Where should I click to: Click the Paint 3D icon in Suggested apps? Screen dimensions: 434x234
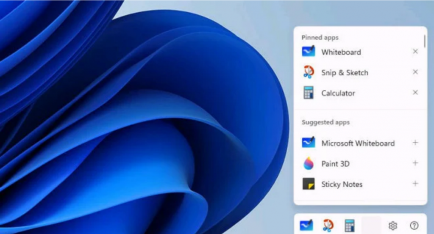click(x=309, y=163)
